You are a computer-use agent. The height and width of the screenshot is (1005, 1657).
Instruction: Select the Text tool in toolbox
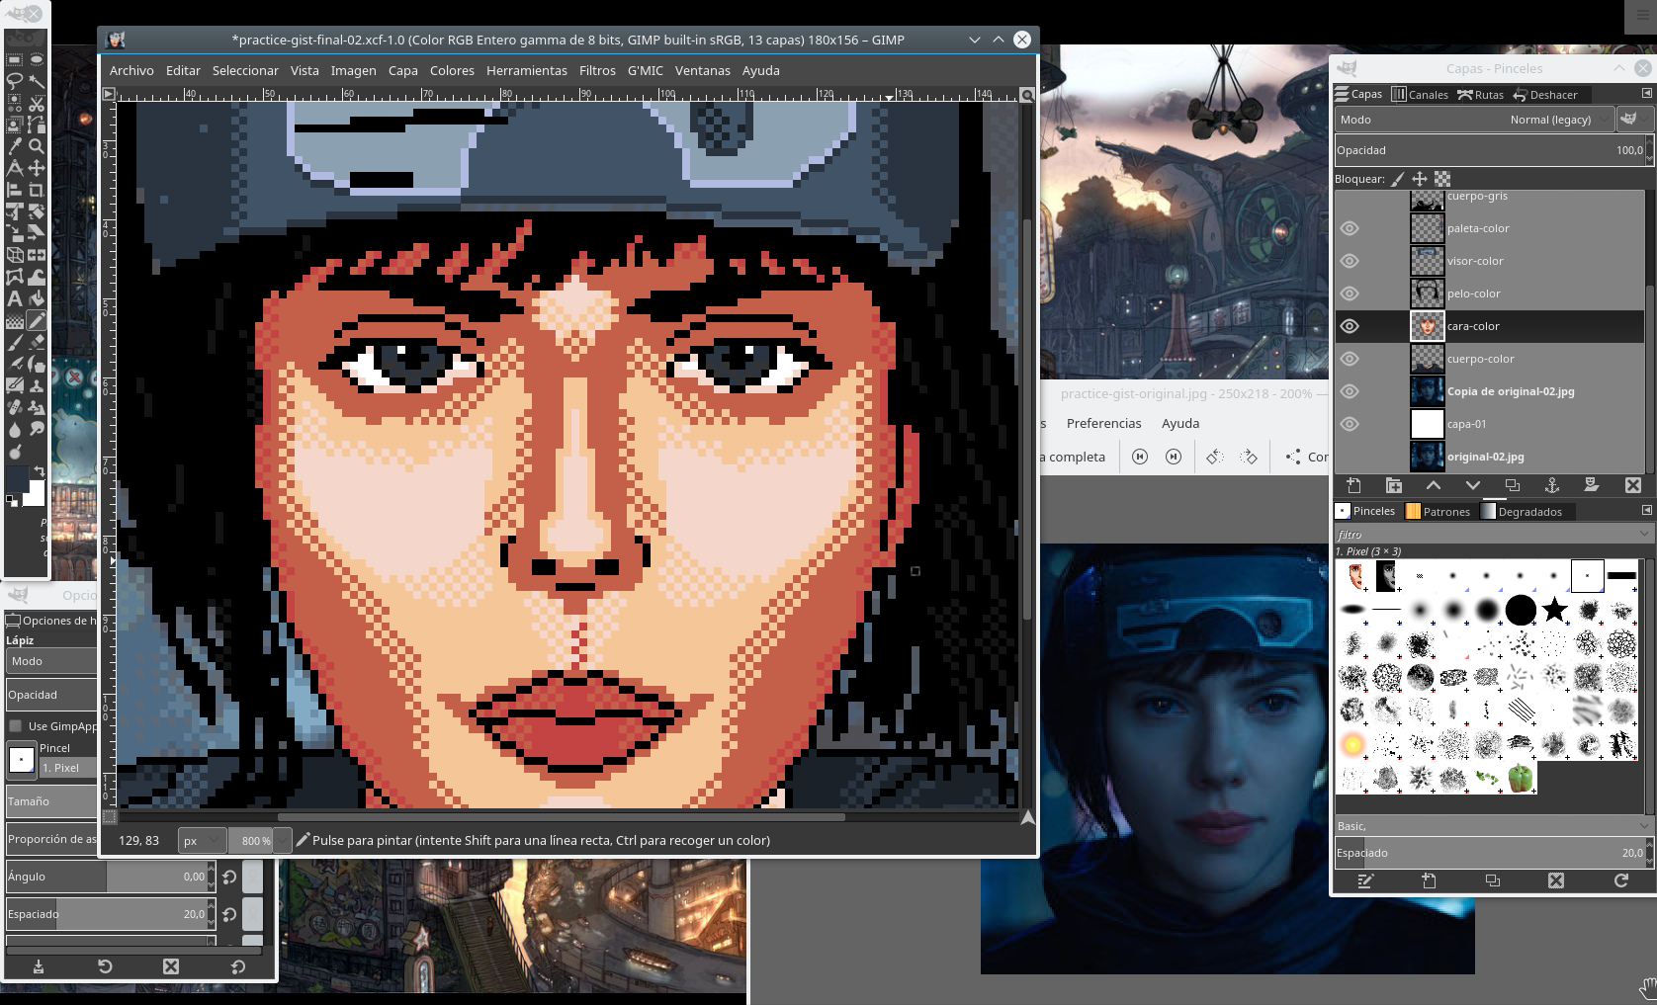[x=15, y=299]
